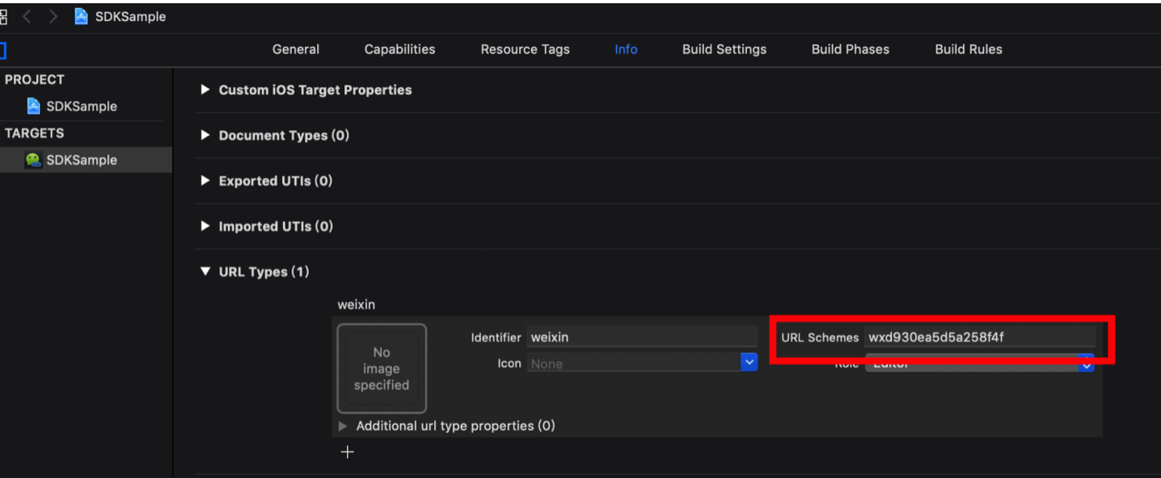Open the Icon dropdown showing None
The height and width of the screenshot is (478, 1161).
point(642,363)
